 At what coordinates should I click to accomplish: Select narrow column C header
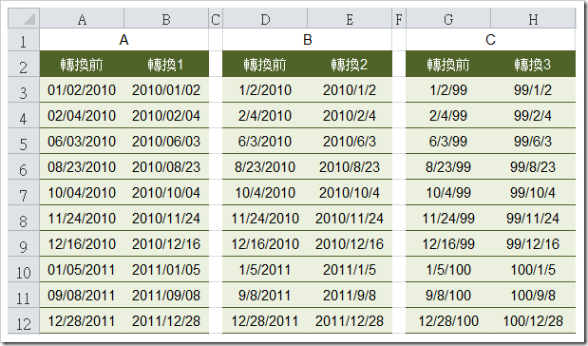[x=216, y=18]
